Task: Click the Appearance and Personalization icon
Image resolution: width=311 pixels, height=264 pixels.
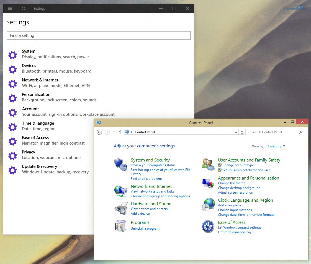Action: [208, 183]
